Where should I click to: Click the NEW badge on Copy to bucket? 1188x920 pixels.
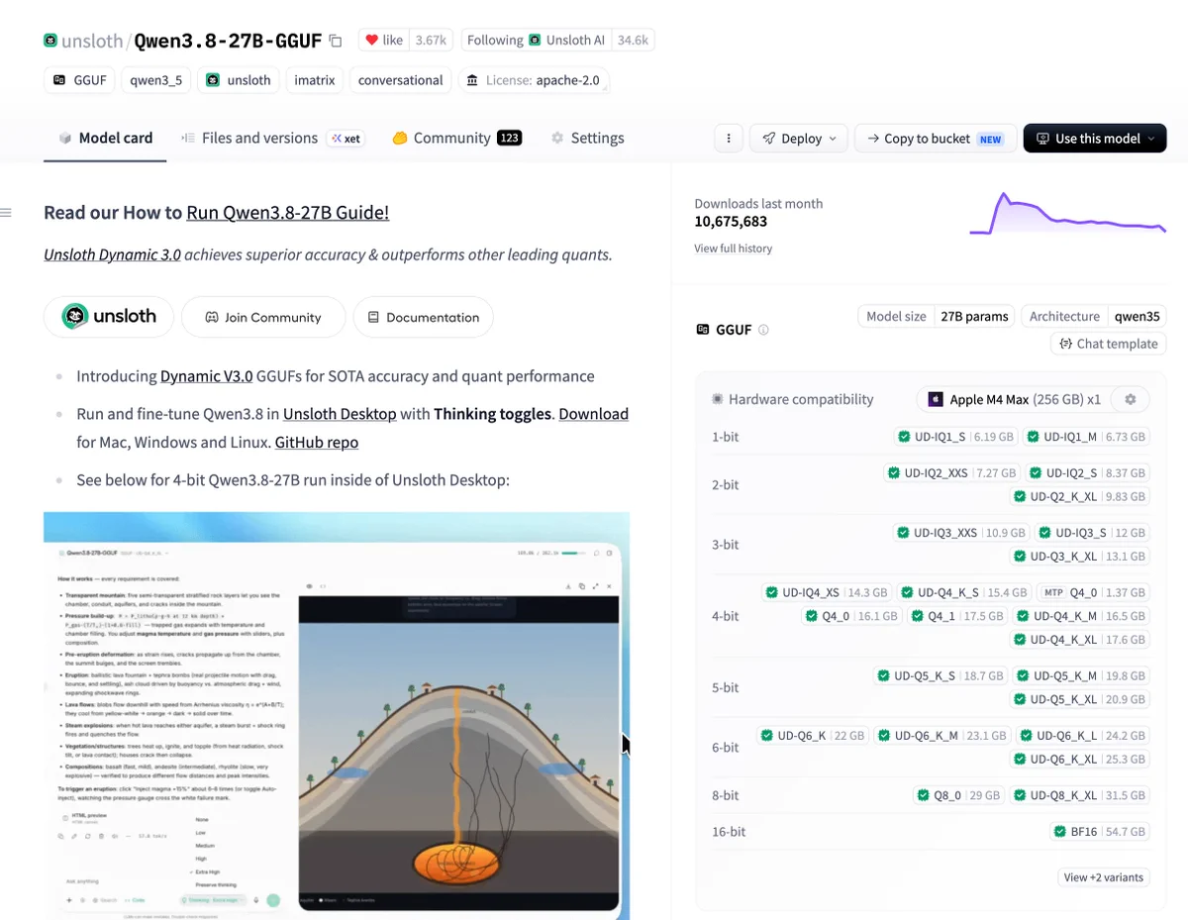click(990, 140)
